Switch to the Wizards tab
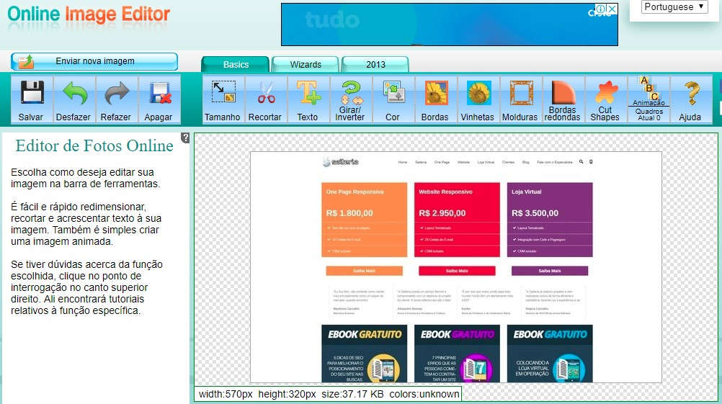 [306, 64]
